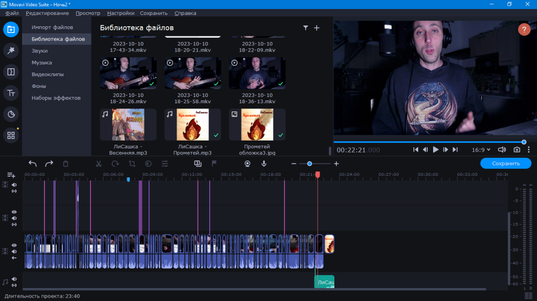Select Библиотека файлов in sidebar
The image size is (537, 301).
coord(57,39)
